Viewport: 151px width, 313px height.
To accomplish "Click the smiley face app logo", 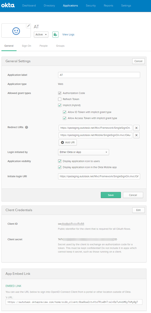I will coord(16,31).
